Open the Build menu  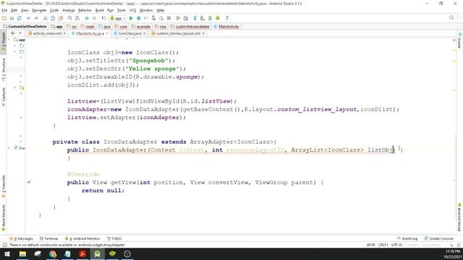100,10
